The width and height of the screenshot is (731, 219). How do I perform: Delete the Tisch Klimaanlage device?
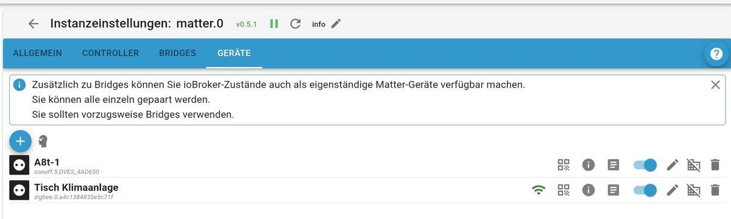click(x=715, y=190)
